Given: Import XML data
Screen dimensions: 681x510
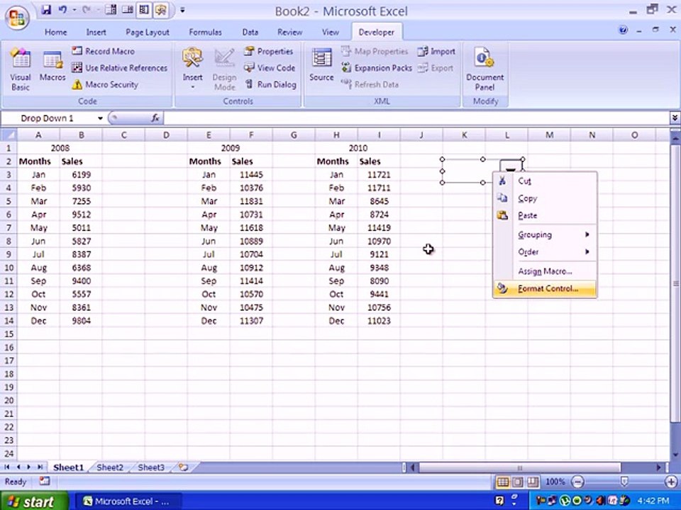Looking at the screenshot, I should click(x=436, y=51).
